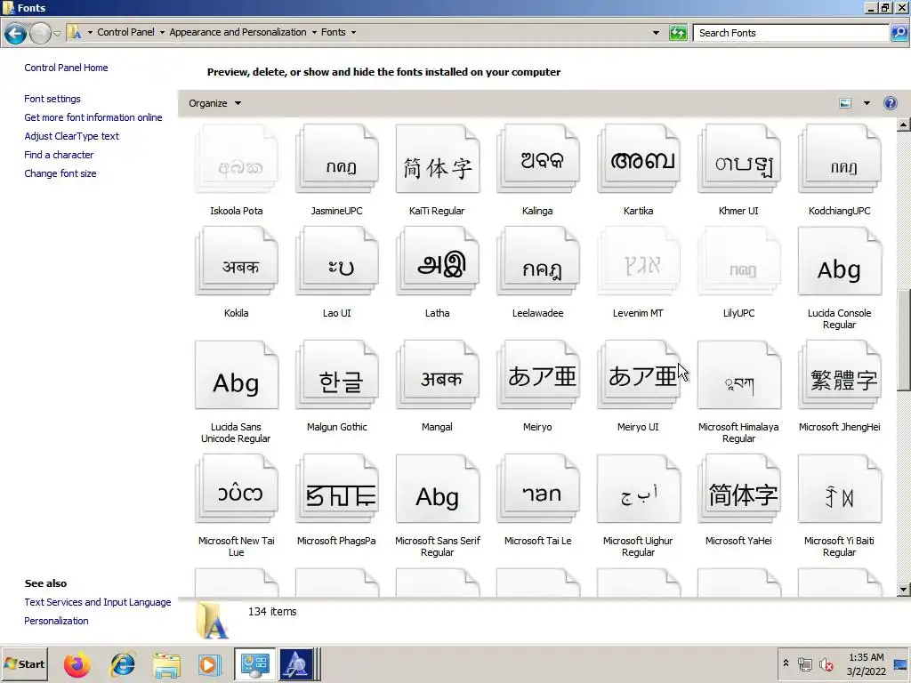
Task: Open the Start menu
Action: [24, 663]
